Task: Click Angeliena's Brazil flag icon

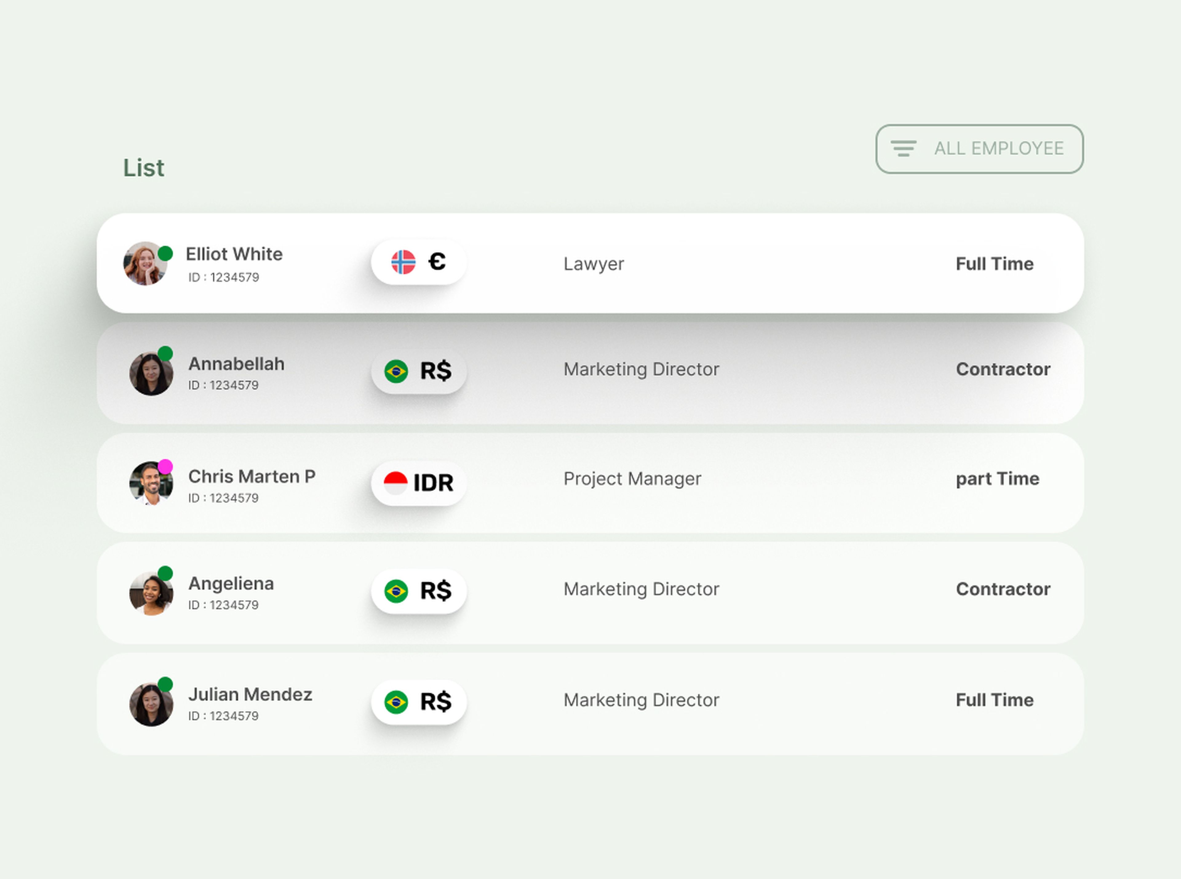Action: tap(396, 591)
